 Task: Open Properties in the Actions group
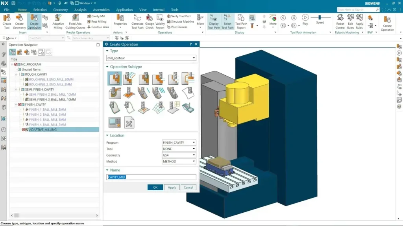(x=120, y=21)
